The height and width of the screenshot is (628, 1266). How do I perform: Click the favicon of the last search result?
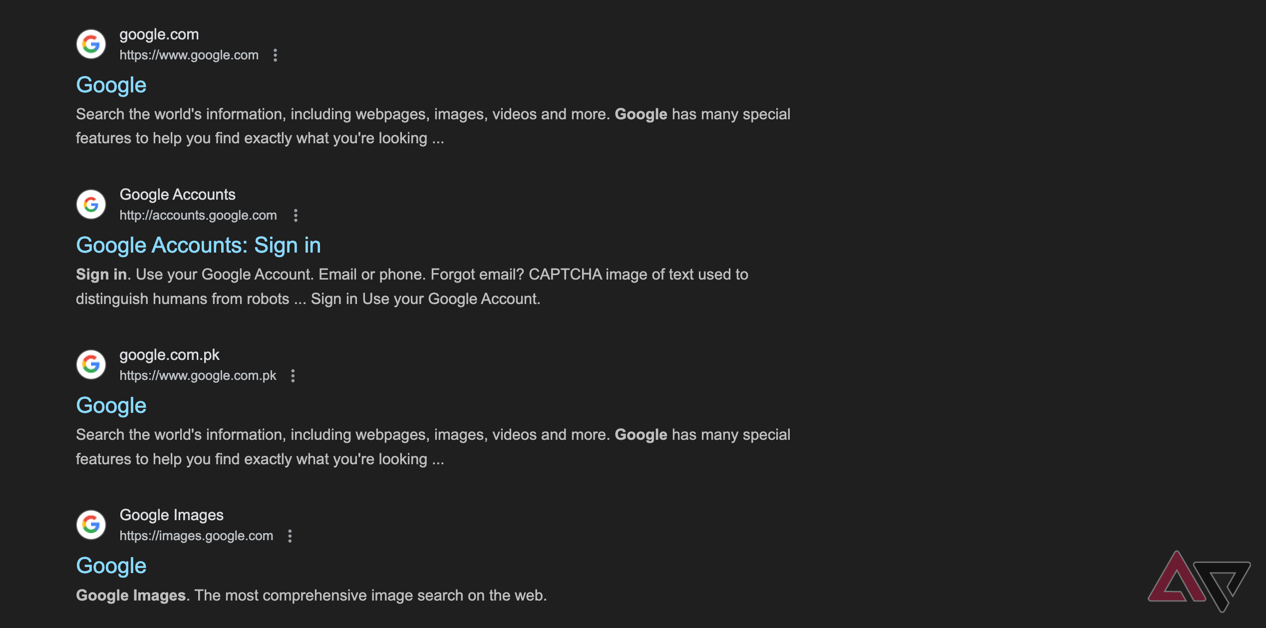point(91,525)
